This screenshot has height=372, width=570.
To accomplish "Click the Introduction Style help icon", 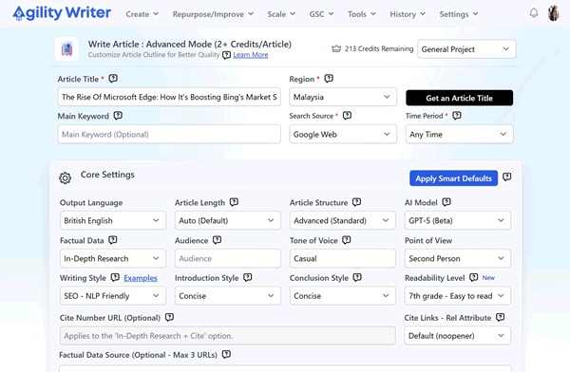I will [248, 277].
